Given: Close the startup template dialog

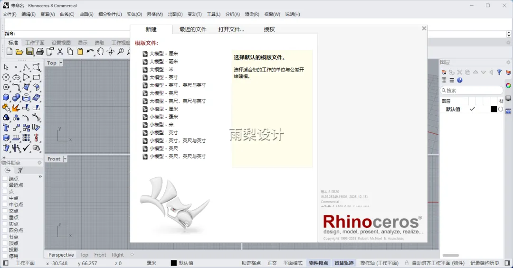Looking at the screenshot, I should 424,28.
